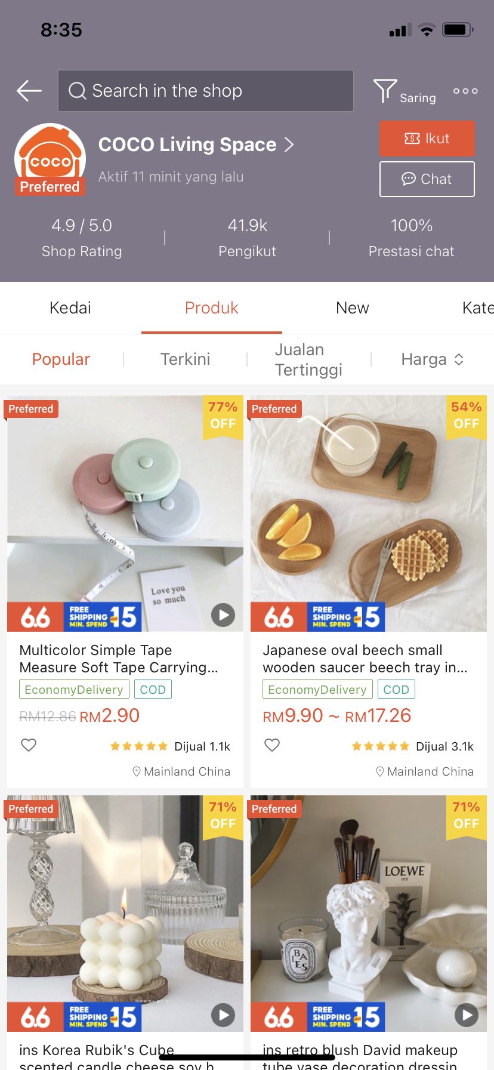Open the Saring filter icon
Image resolution: width=494 pixels, height=1070 pixels.
pyautogui.click(x=385, y=90)
